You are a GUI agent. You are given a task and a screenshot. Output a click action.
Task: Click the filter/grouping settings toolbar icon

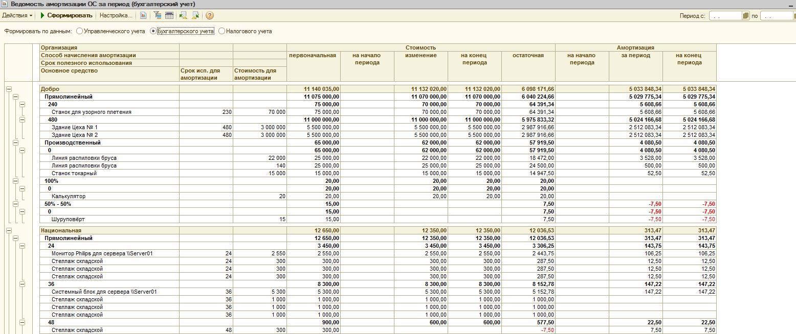pyautogui.click(x=158, y=15)
